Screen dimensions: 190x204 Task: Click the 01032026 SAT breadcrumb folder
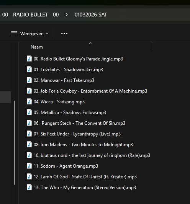click(91, 15)
